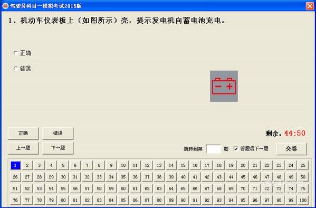Image resolution: width=316 pixels, height=208 pixels.
Task: Jump to question 26
Action: (15, 177)
